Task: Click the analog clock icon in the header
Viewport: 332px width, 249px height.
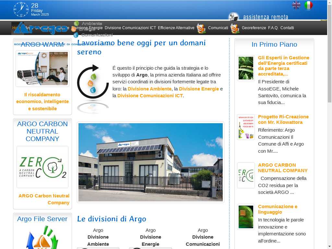Action: (21, 9)
